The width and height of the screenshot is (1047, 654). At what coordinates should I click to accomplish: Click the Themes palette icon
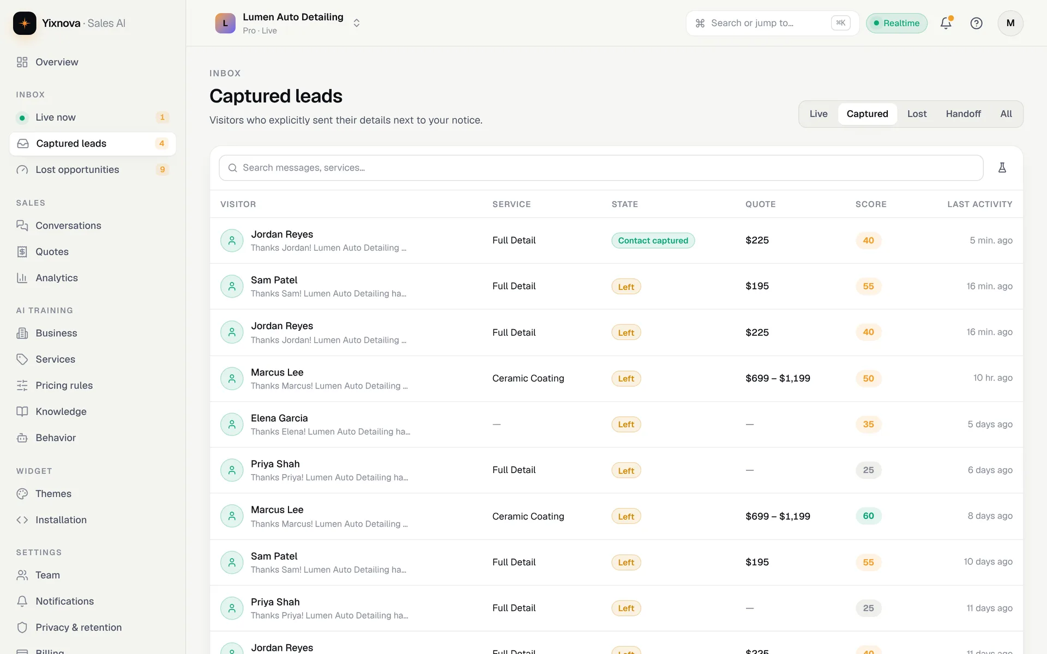pos(22,494)
